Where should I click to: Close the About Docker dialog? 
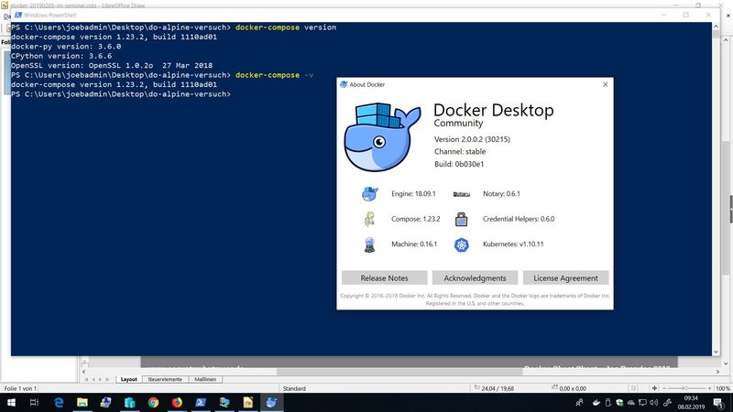click(605, 85)
